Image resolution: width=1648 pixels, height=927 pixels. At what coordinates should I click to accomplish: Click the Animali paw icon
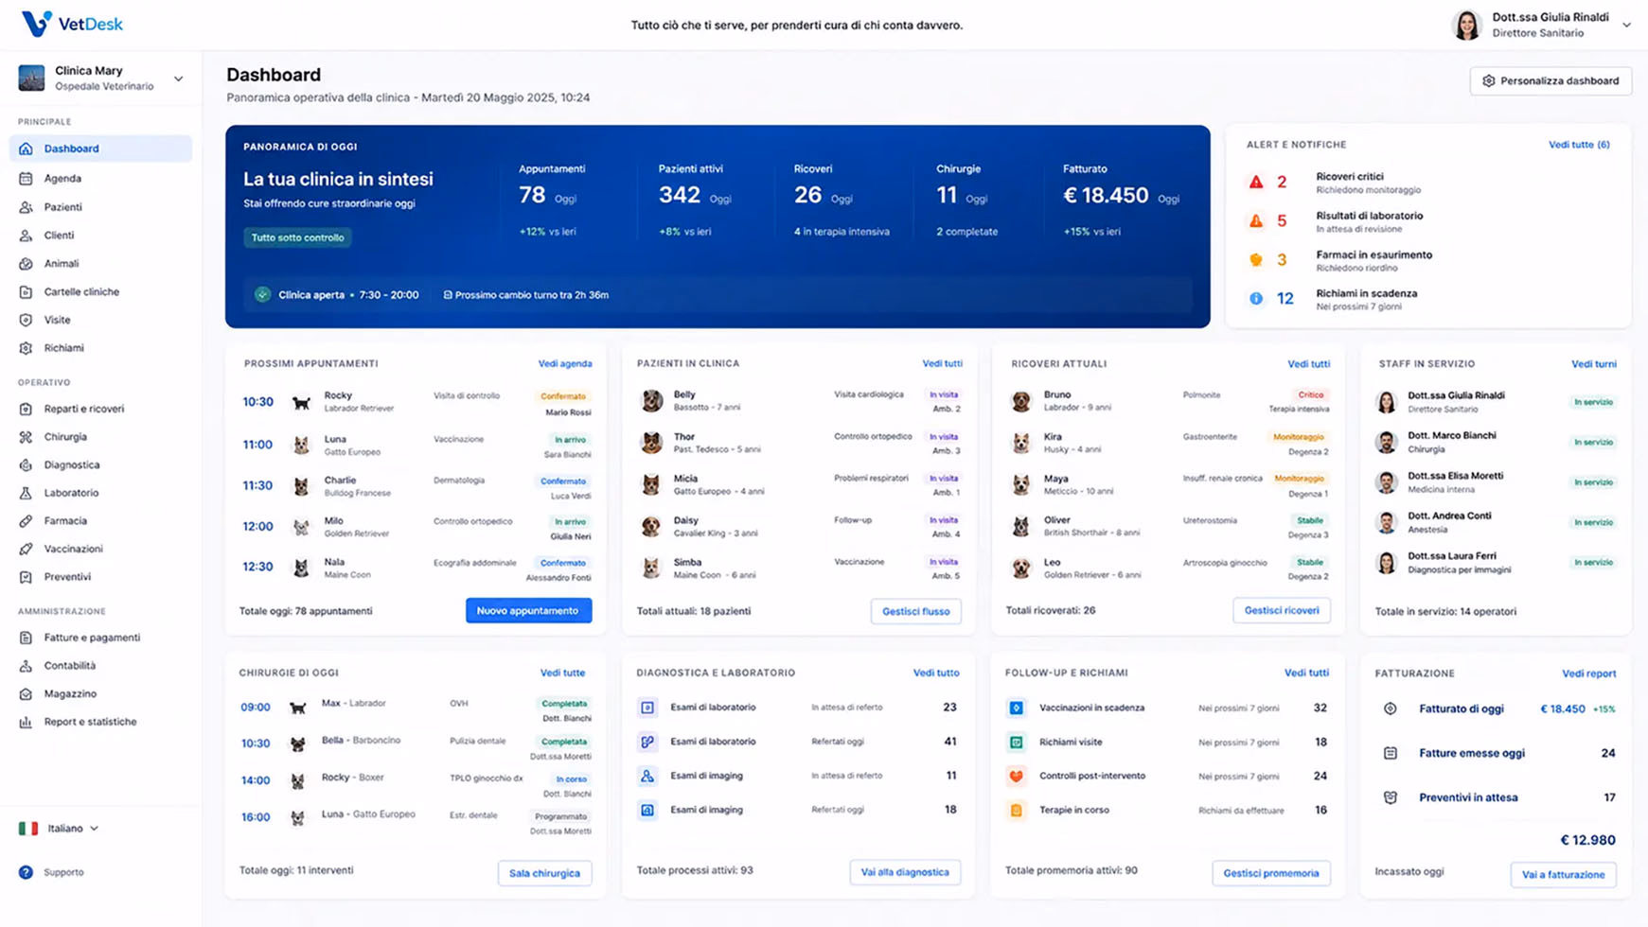pyautogui.click(x=26, y=264)
